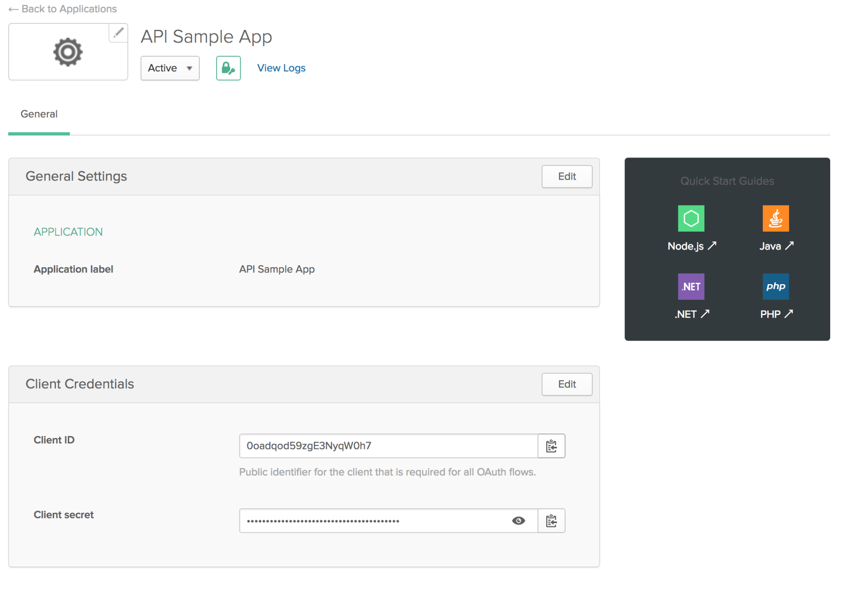The width and height of the screenshot is (868, 590).
Task: Click the Java Quick Start Guide icon
Action: 774,219
